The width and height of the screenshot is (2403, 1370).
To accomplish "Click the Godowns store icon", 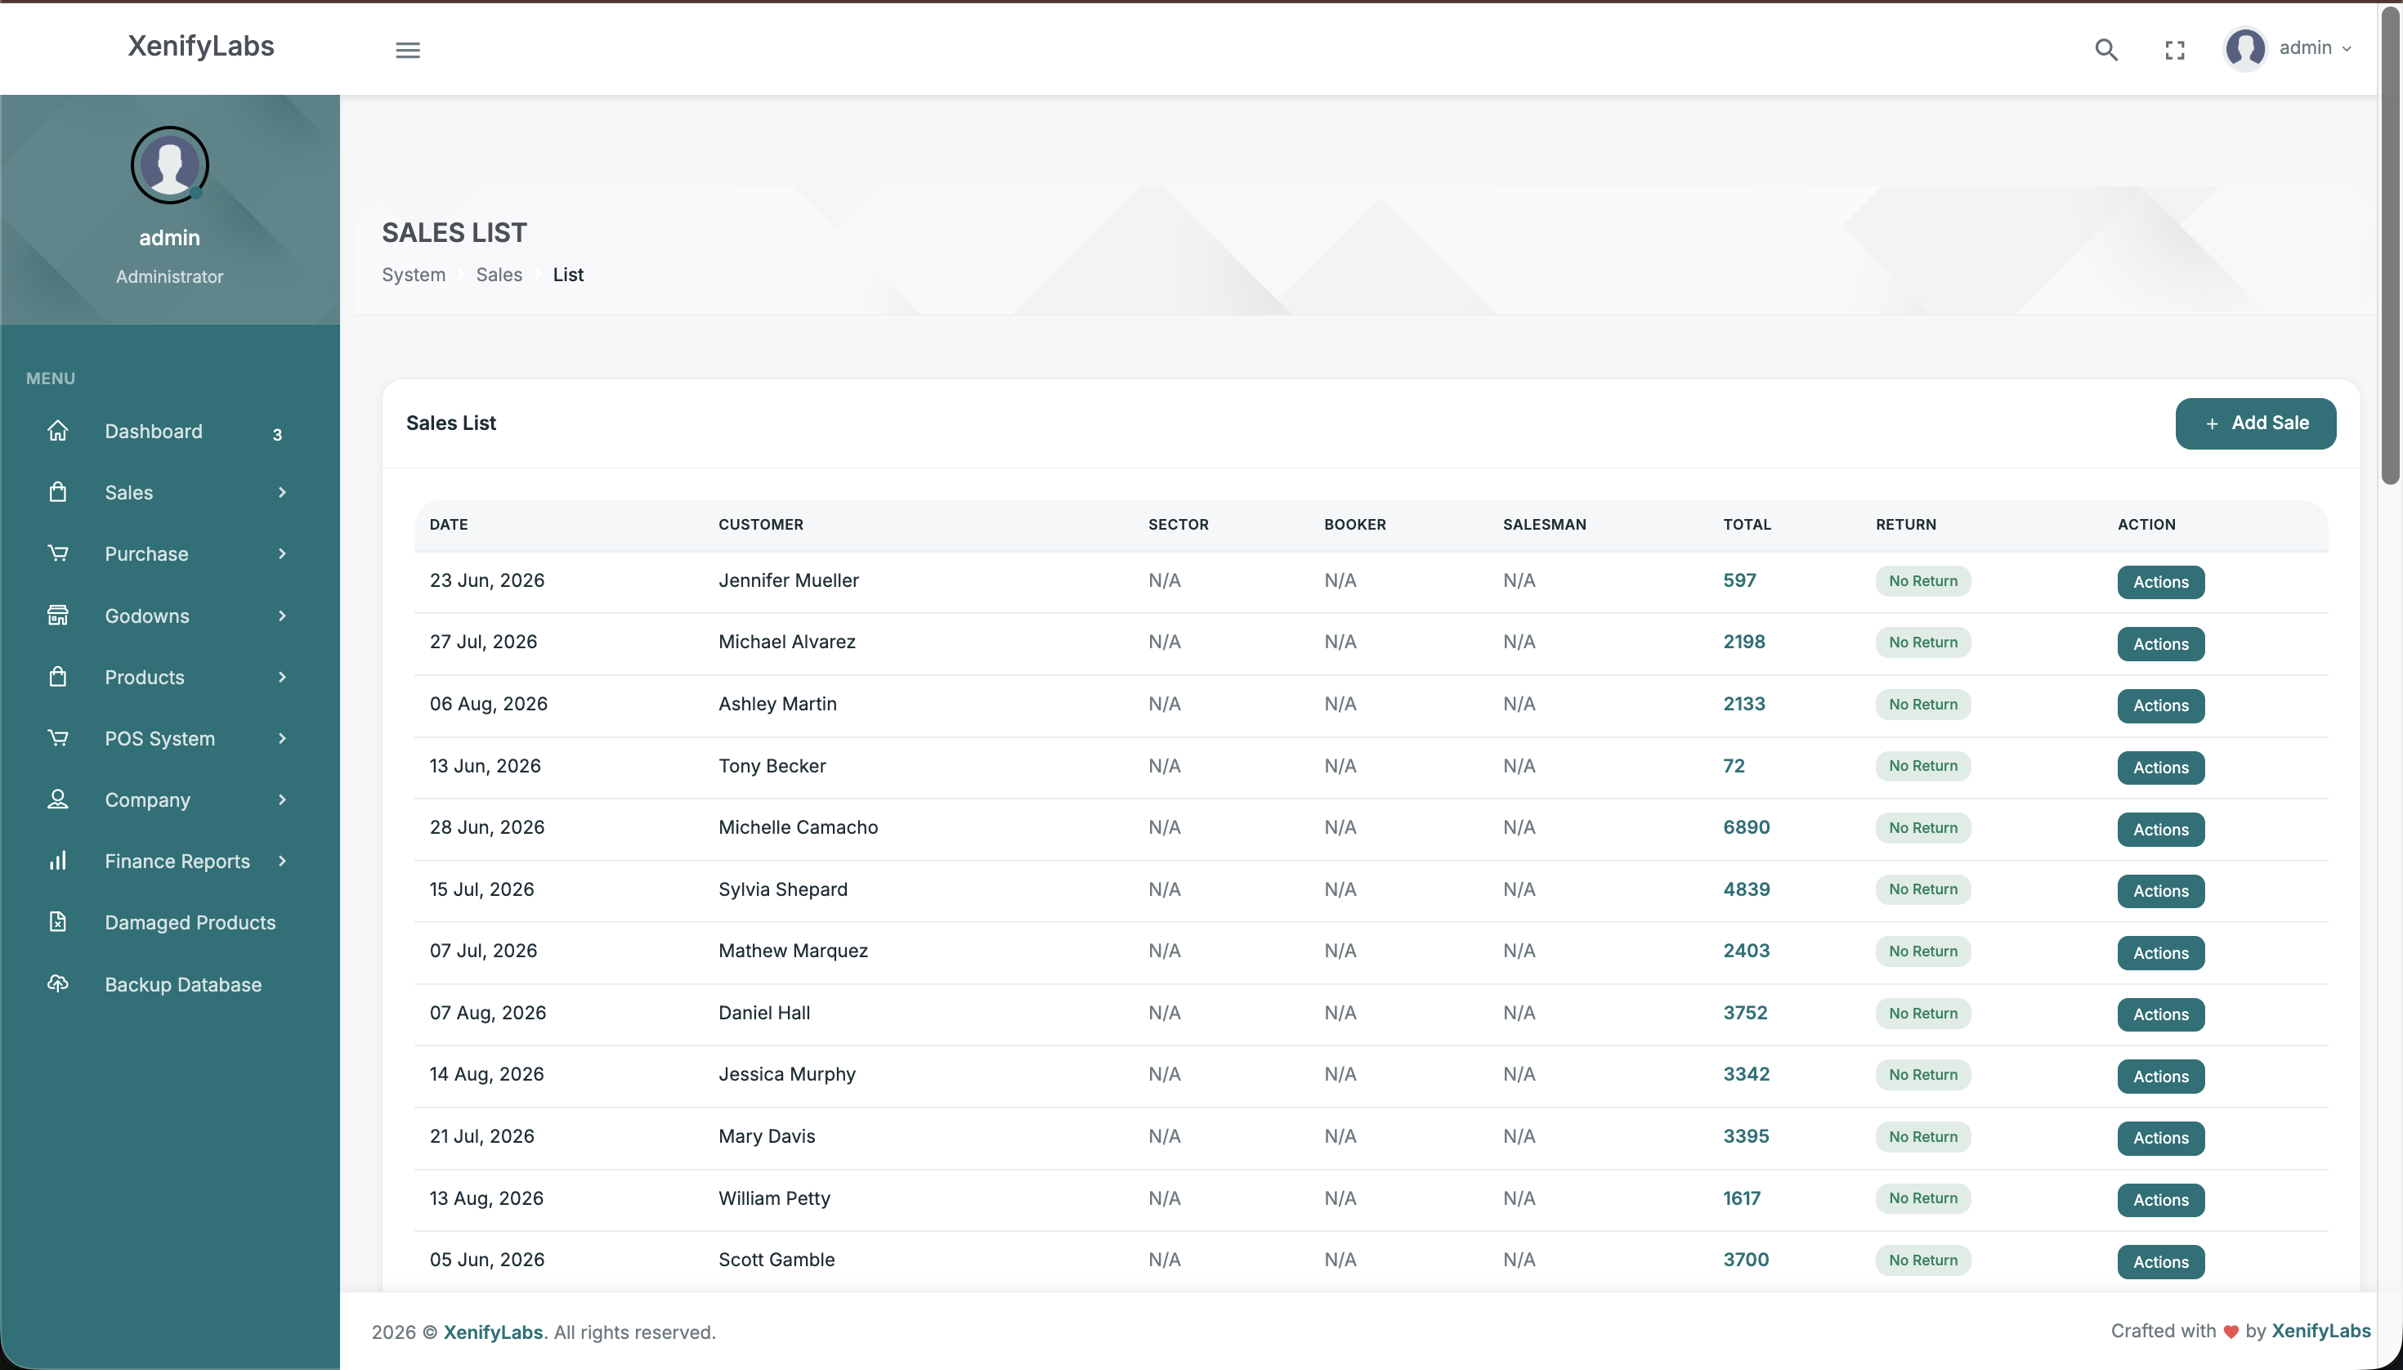I will click(x=57, y=616).
